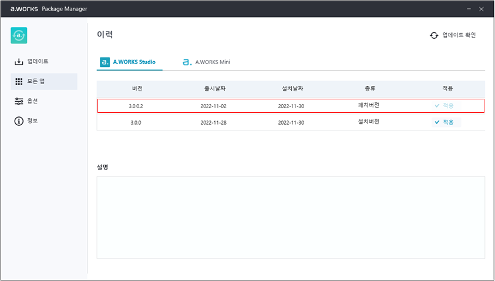Image resolution: width=495 pixels, height=281 pixels.
Task: Click the 출시날짜 column header
Action: pyautogui.click(x=215, y=89)
